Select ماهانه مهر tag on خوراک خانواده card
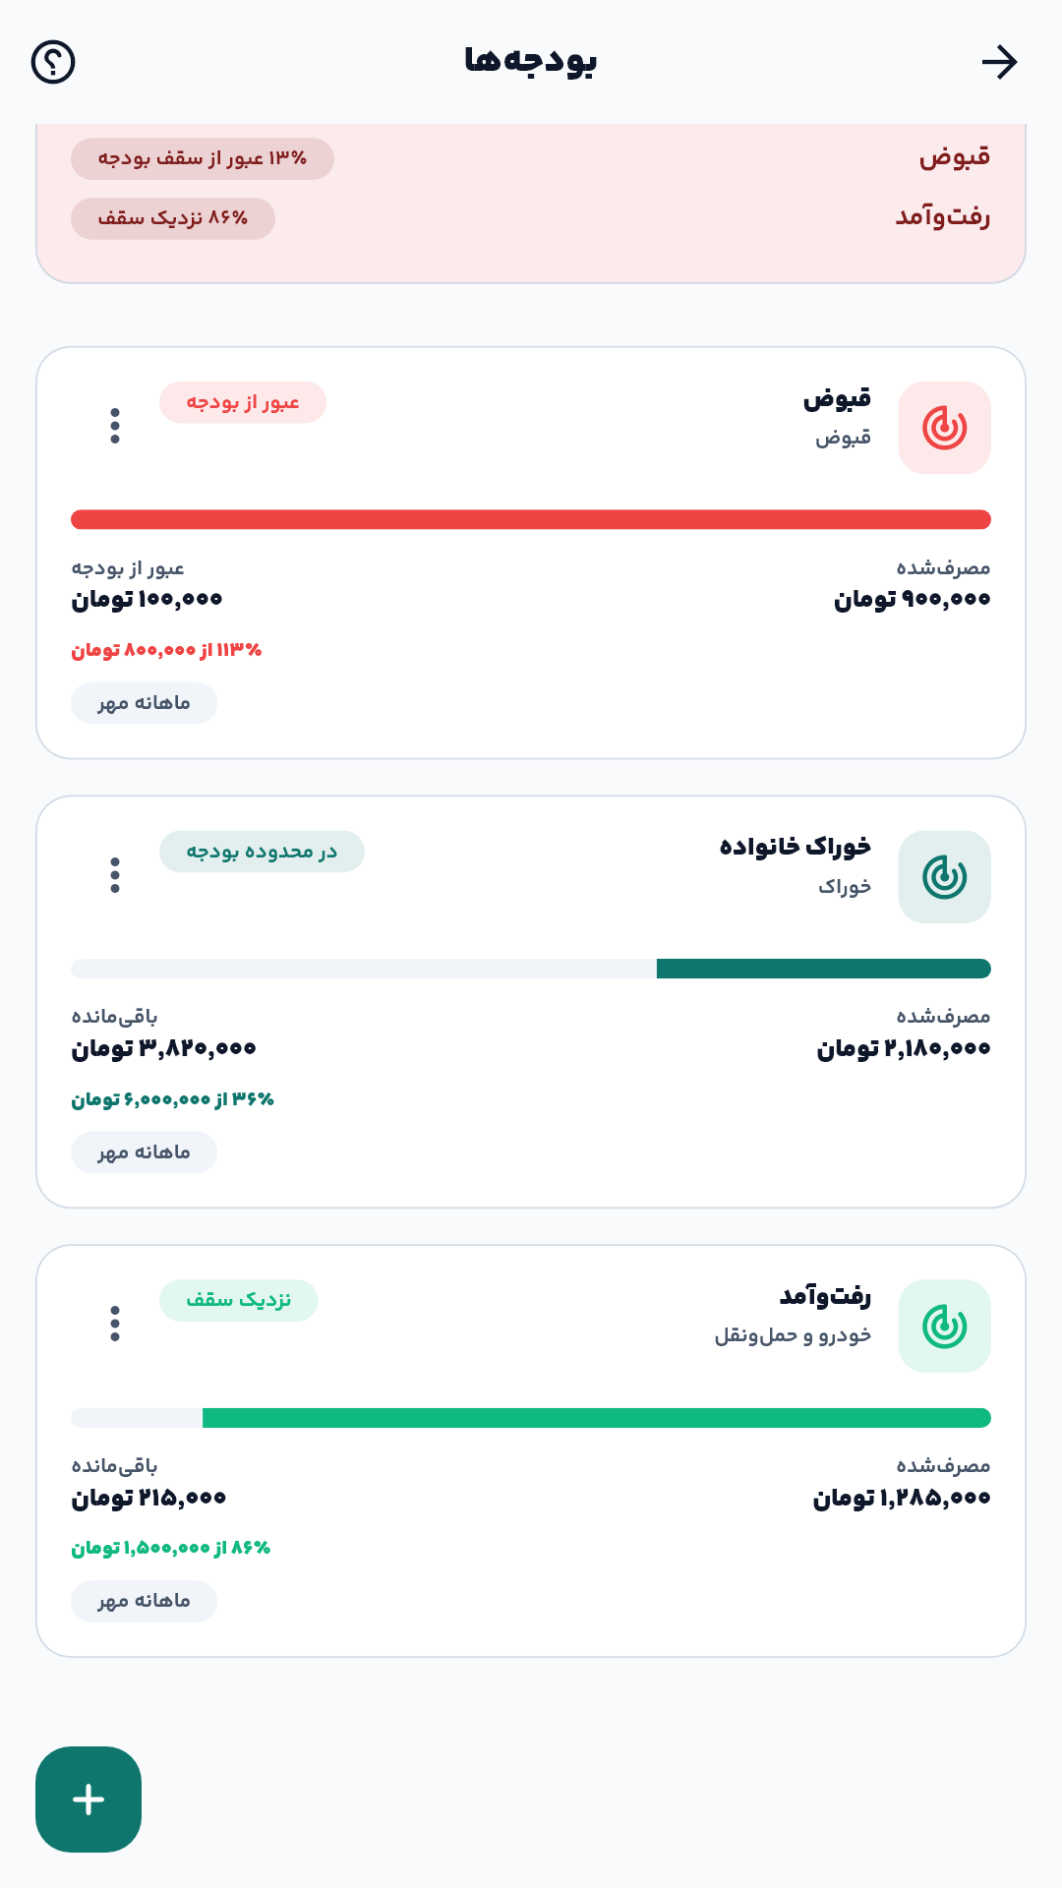 click(144, 1152)
